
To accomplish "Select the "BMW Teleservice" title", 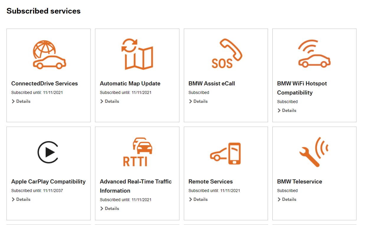I will tap(300, 181).
